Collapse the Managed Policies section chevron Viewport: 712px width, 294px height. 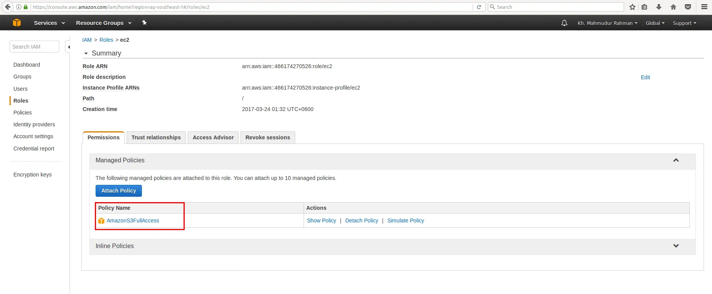tap(676, 160)
